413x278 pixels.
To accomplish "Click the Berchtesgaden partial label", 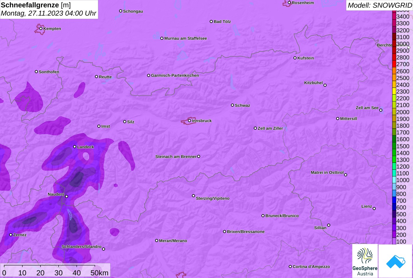I will pyautogui.click(x=385, y=45).
